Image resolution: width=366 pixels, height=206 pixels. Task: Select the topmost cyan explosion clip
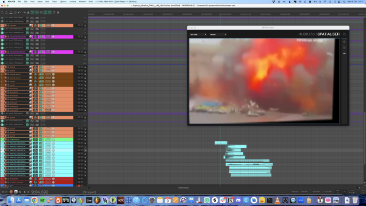pyautogui.click(x=221, y=143)
